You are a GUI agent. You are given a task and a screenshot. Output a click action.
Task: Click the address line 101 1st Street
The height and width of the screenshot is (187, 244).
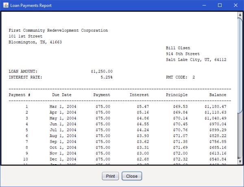pos(26,37)
